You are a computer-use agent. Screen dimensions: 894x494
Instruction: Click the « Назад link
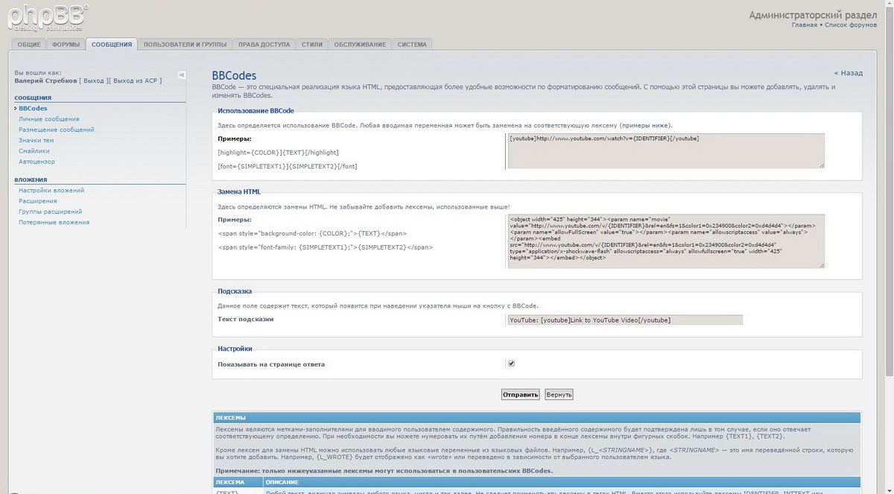(849, 73)
